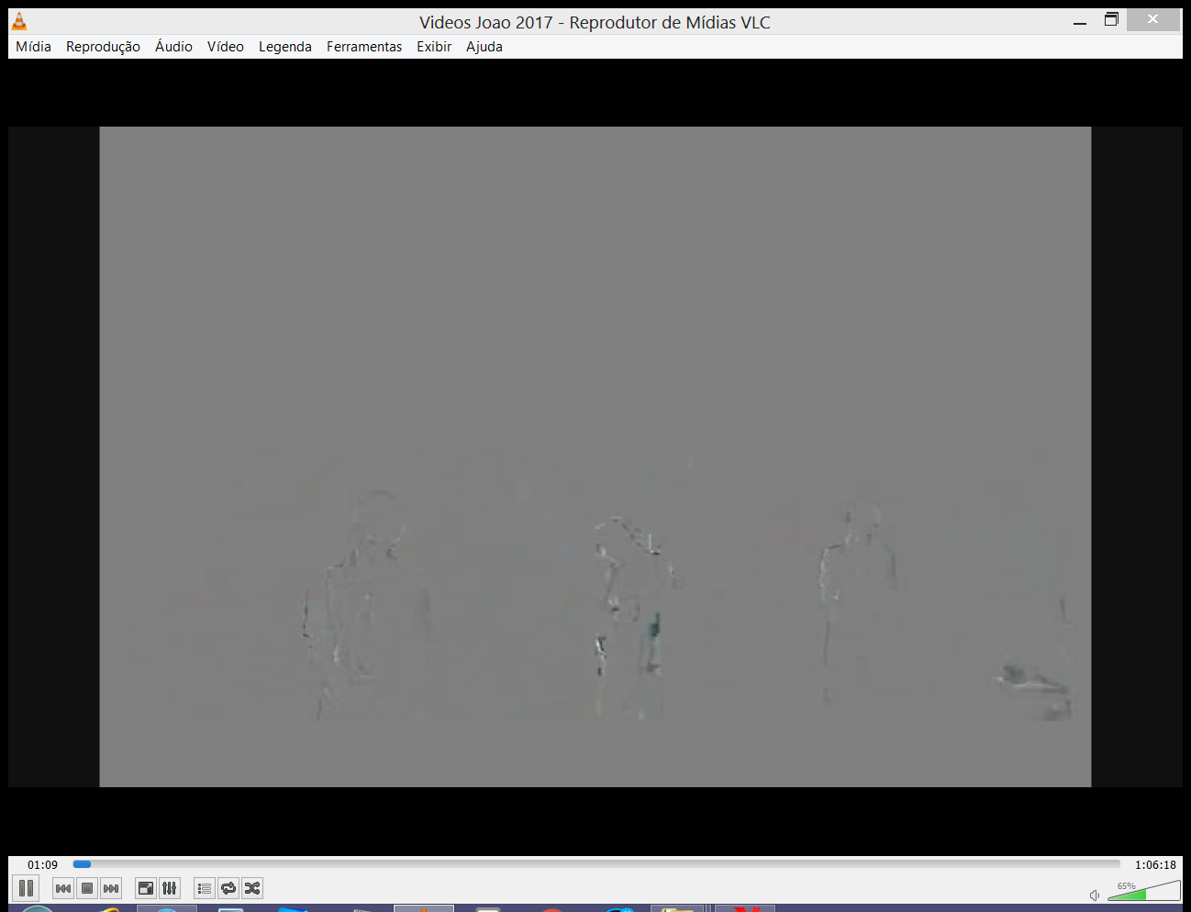
Task: Open extended settings equalizer icon
Action: [x=170, y=888]
